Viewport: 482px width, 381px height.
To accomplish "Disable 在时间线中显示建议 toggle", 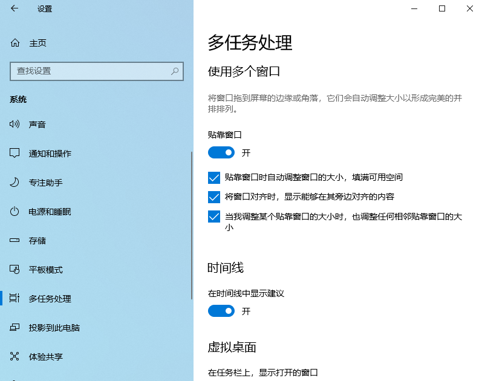I will point(221,311).
